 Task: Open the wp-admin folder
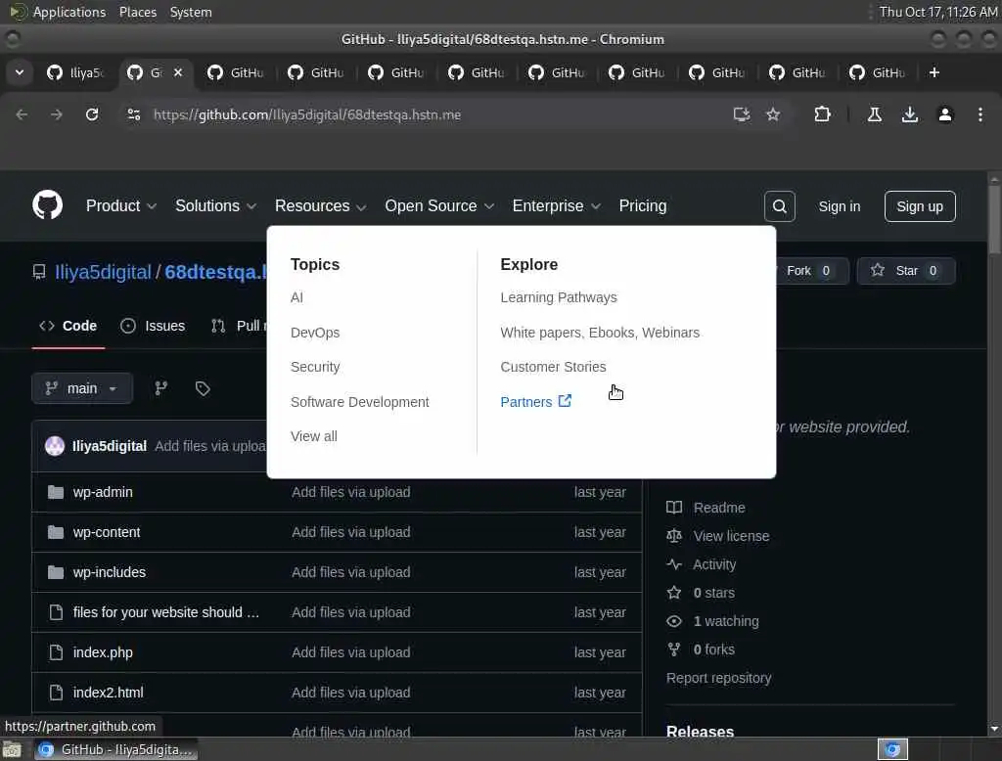click(103, 492)
